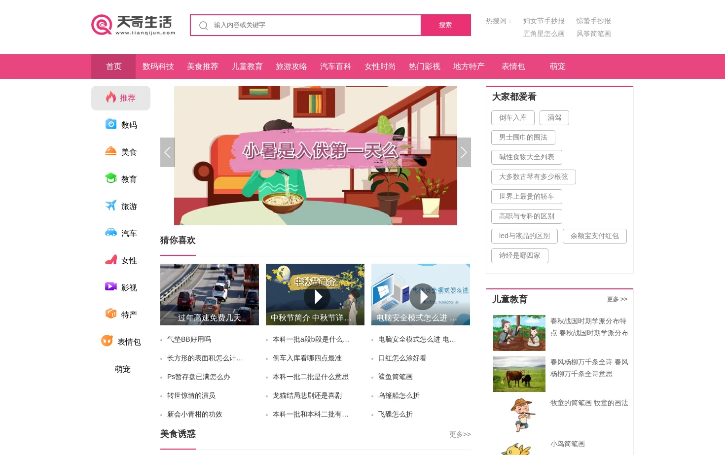Click hot search 妇女节手抄报
Image resolution: width=725 pixels, height=455 pixels.
pos(544,21)
